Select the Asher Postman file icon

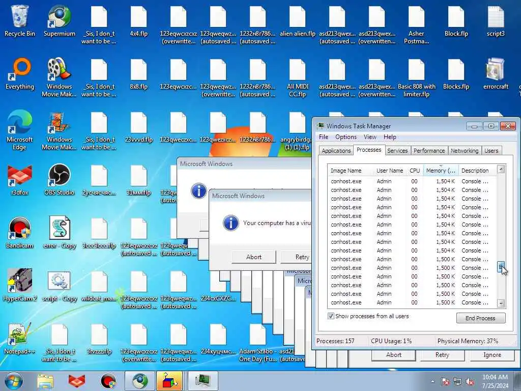click(x=416, y=25)
